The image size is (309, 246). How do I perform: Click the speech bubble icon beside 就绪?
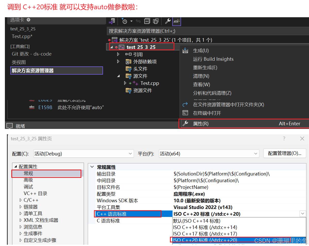click(9, 126)
